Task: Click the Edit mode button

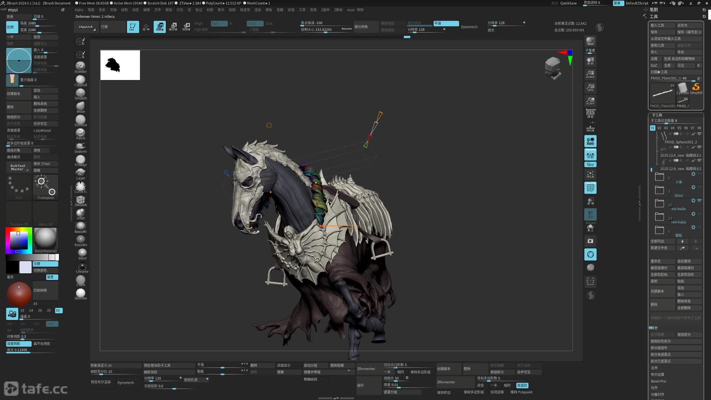Action: [133, 27]
